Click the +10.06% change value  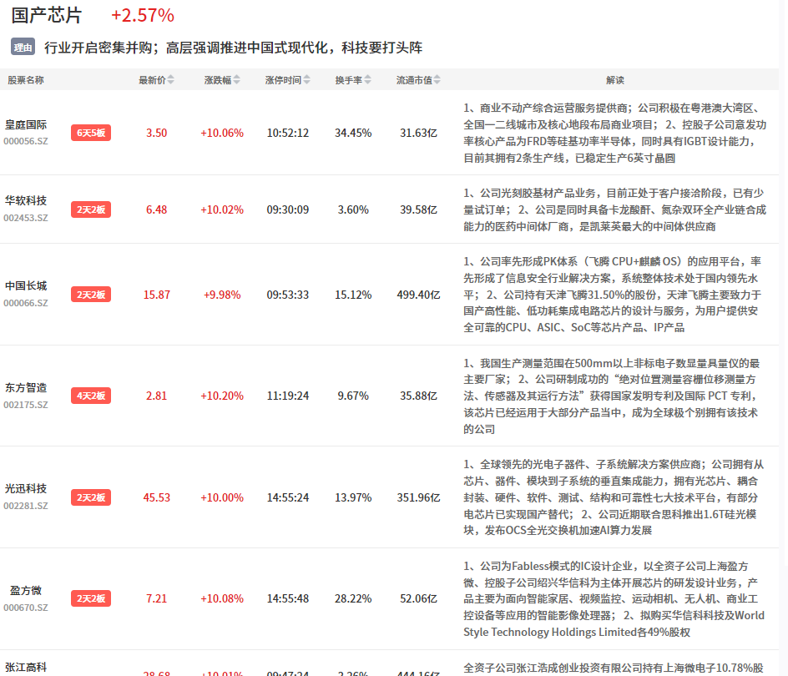pyautogui.click(x=222, y=133)
